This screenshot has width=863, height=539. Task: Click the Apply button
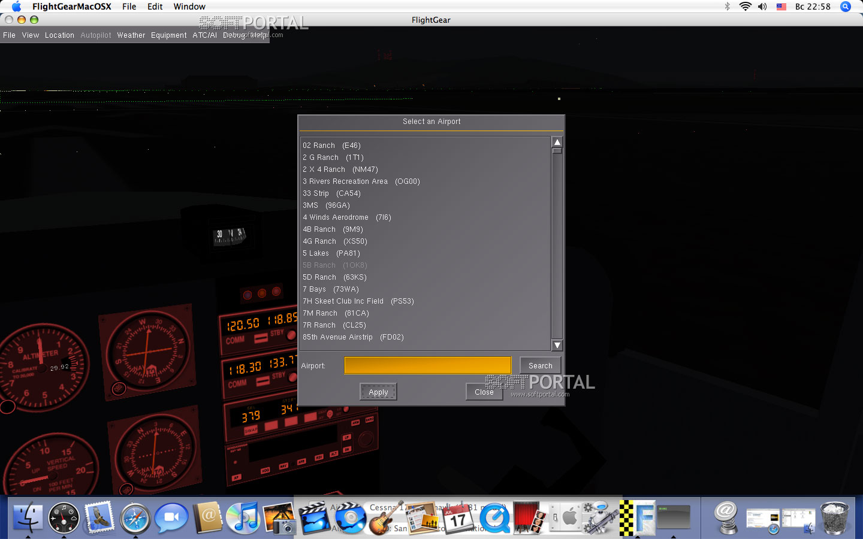click(378, 392)
